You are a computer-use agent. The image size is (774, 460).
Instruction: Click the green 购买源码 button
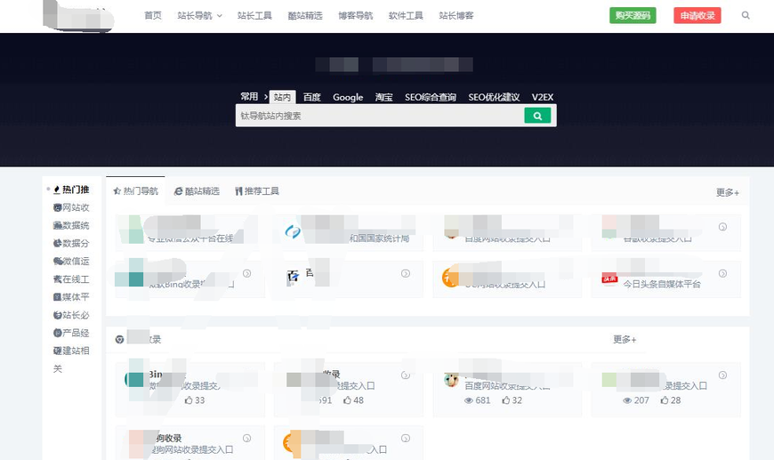pos(633,15)
